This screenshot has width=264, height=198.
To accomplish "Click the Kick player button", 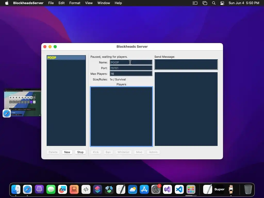I will click(x=96, y=152).
